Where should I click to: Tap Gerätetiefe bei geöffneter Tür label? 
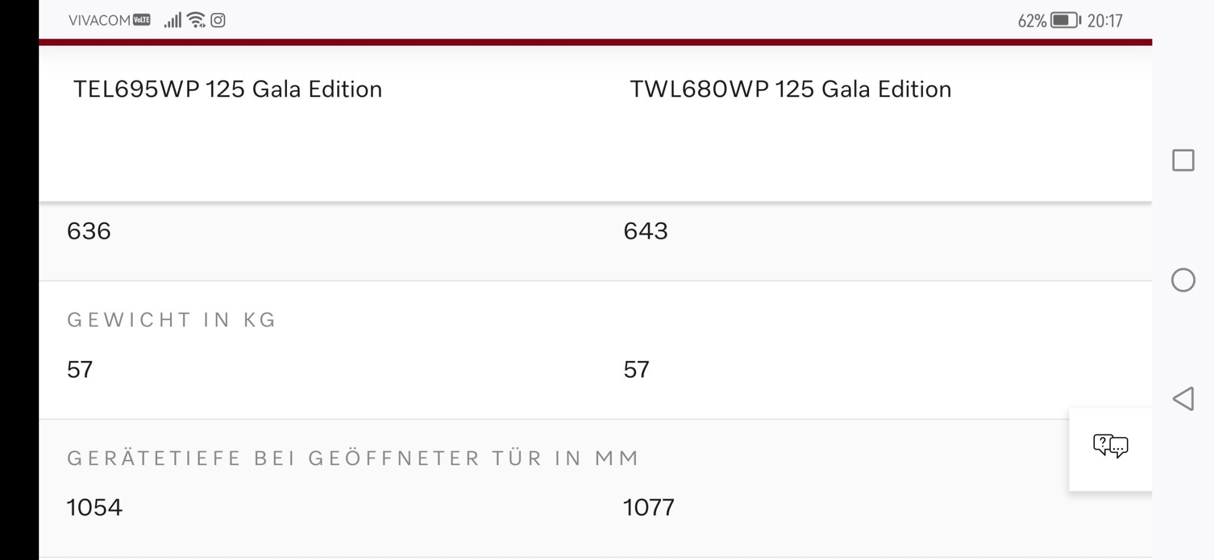(353, 458)
